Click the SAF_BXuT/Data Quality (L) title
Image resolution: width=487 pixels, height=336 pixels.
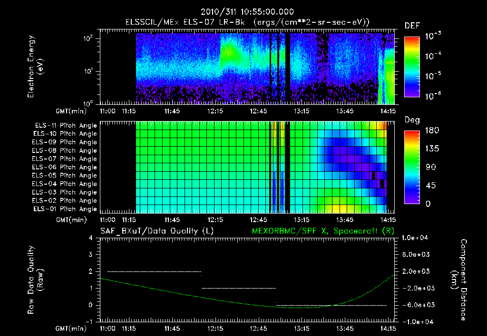[157, 231]
